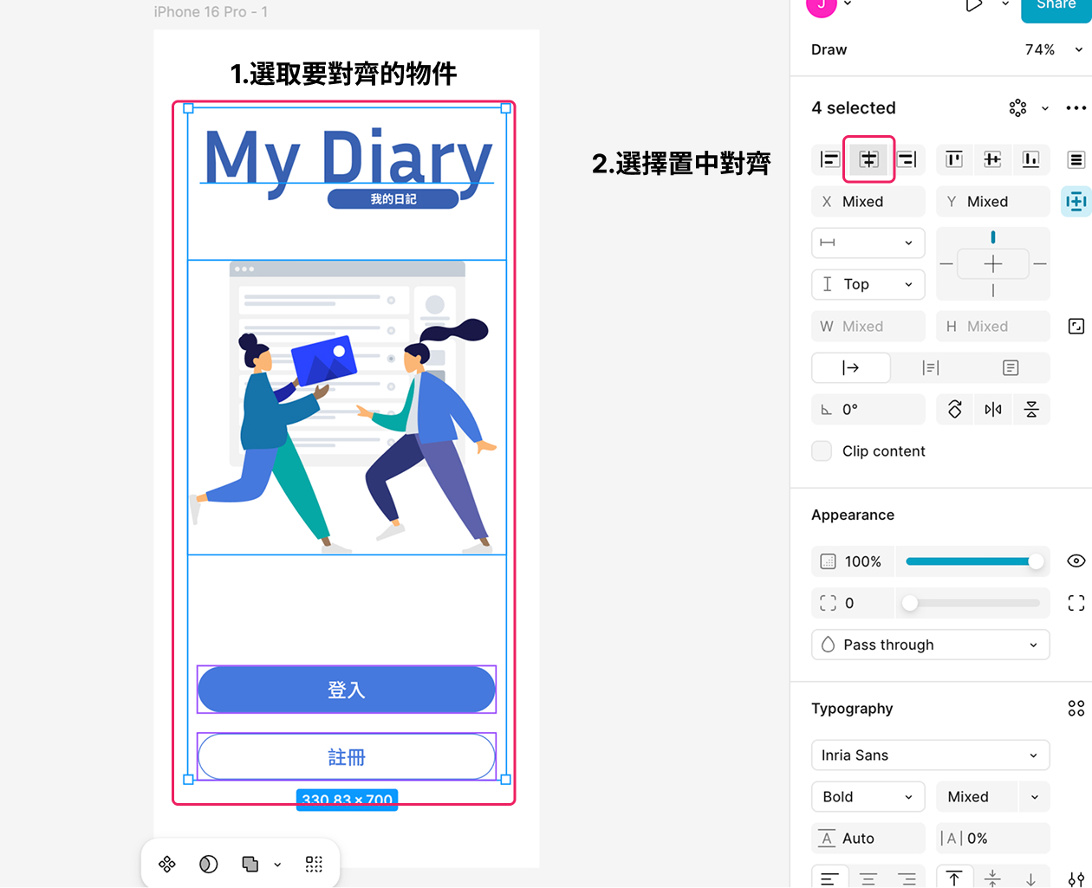Click the Share button
Viewport: 1092px width, 888px height.
point(1056,7)
